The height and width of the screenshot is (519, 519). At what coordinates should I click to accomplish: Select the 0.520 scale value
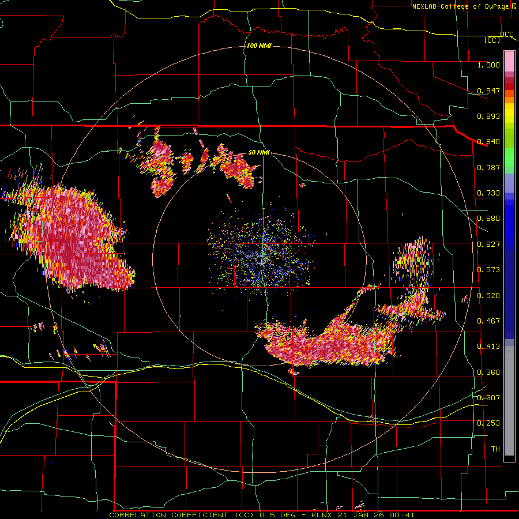point(488,296)
